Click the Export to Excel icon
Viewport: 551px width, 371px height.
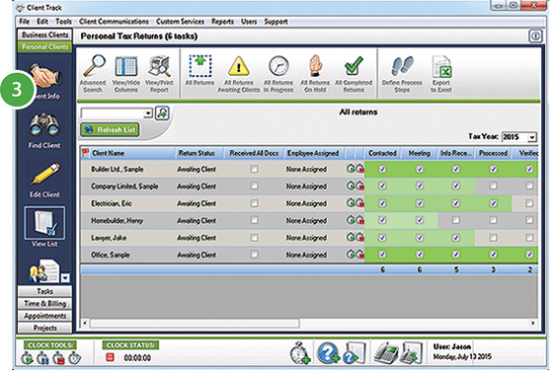[x=441, y=67]
